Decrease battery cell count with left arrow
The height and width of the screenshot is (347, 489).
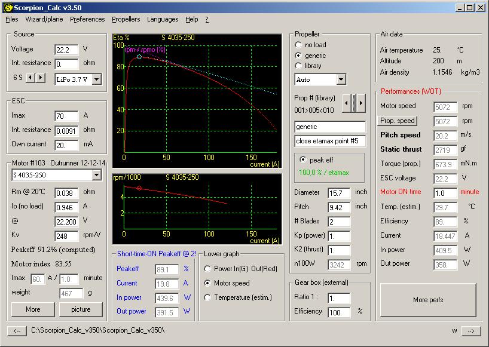[30, 78]
